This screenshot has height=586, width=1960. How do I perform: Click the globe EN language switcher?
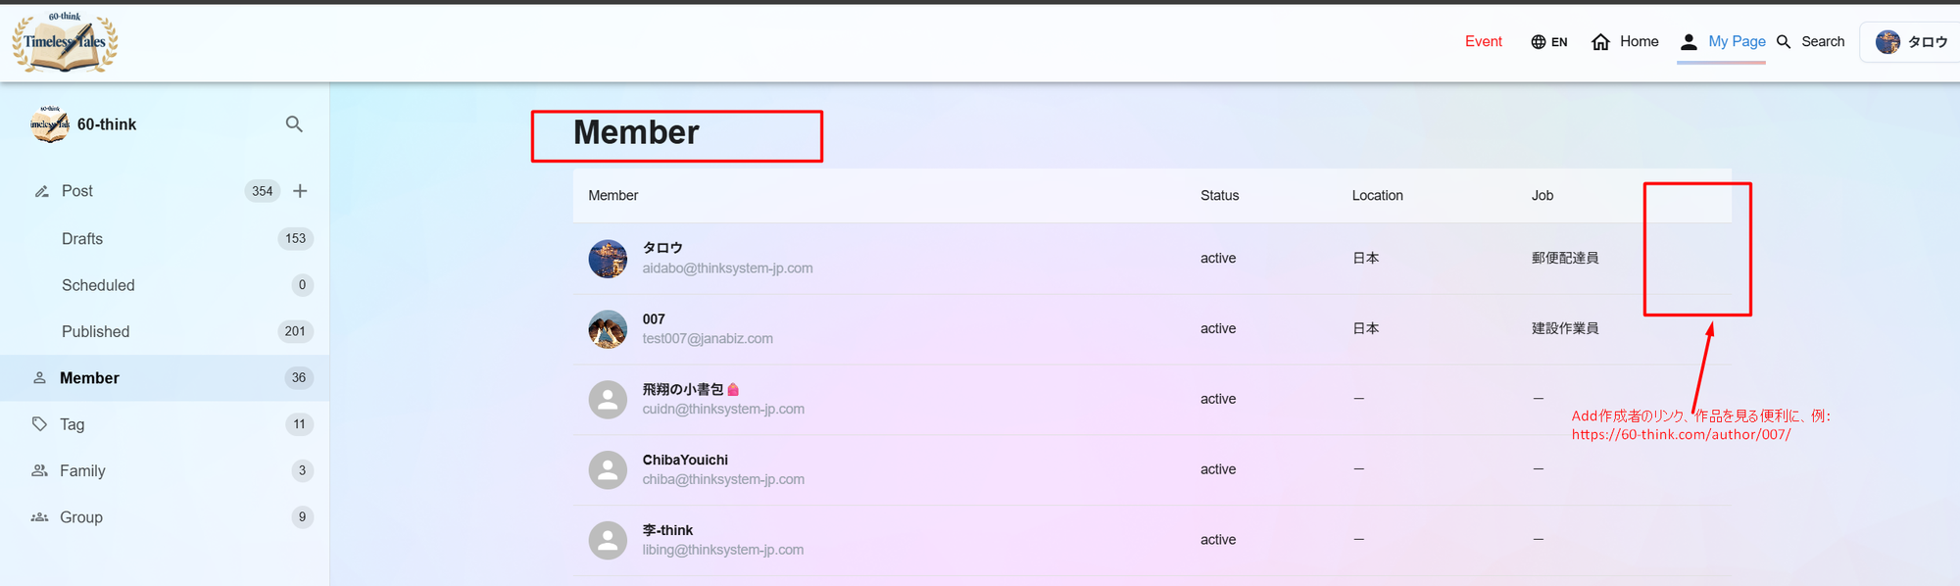(1548, 42)
